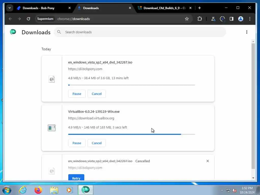The height and width of the screenshot is (195, 260).
Task: Click the Supermium logo beside Downloads
Action: click(13, 32)
